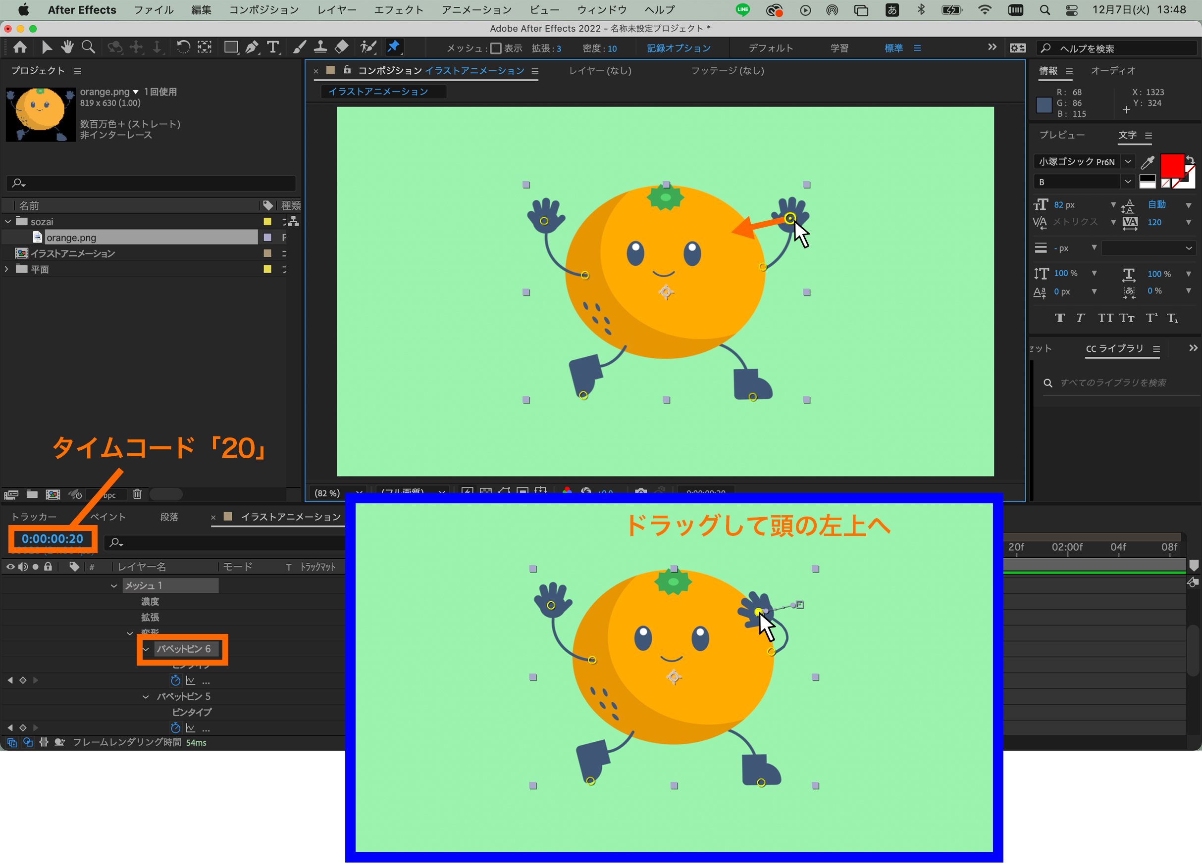Delete selected item with trash icon
1202x868 pixels.
(137, 495)
